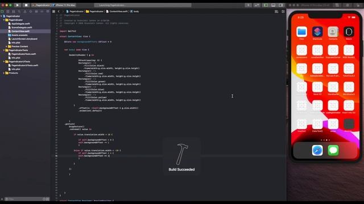The height and width of the screenshot is (204, 364).
Task: Open Assets.xcassets in the navigator
Action: [x=18, y=35]
